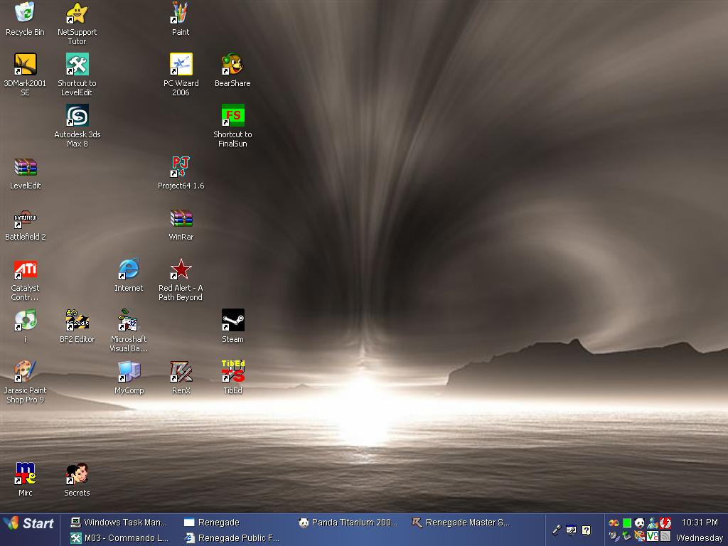The image size is (728, 546).
Task: Open the Catalyst Control Center icon
Action: click(x=25, y=269)
